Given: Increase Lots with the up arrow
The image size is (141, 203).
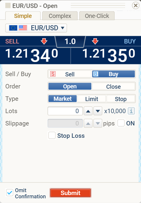Looking at the screenshot, I should [88, 111].
